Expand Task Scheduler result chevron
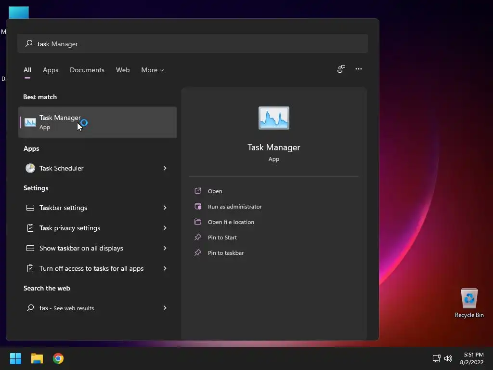This screenshot has width=493, height=370. coord(165,168)
